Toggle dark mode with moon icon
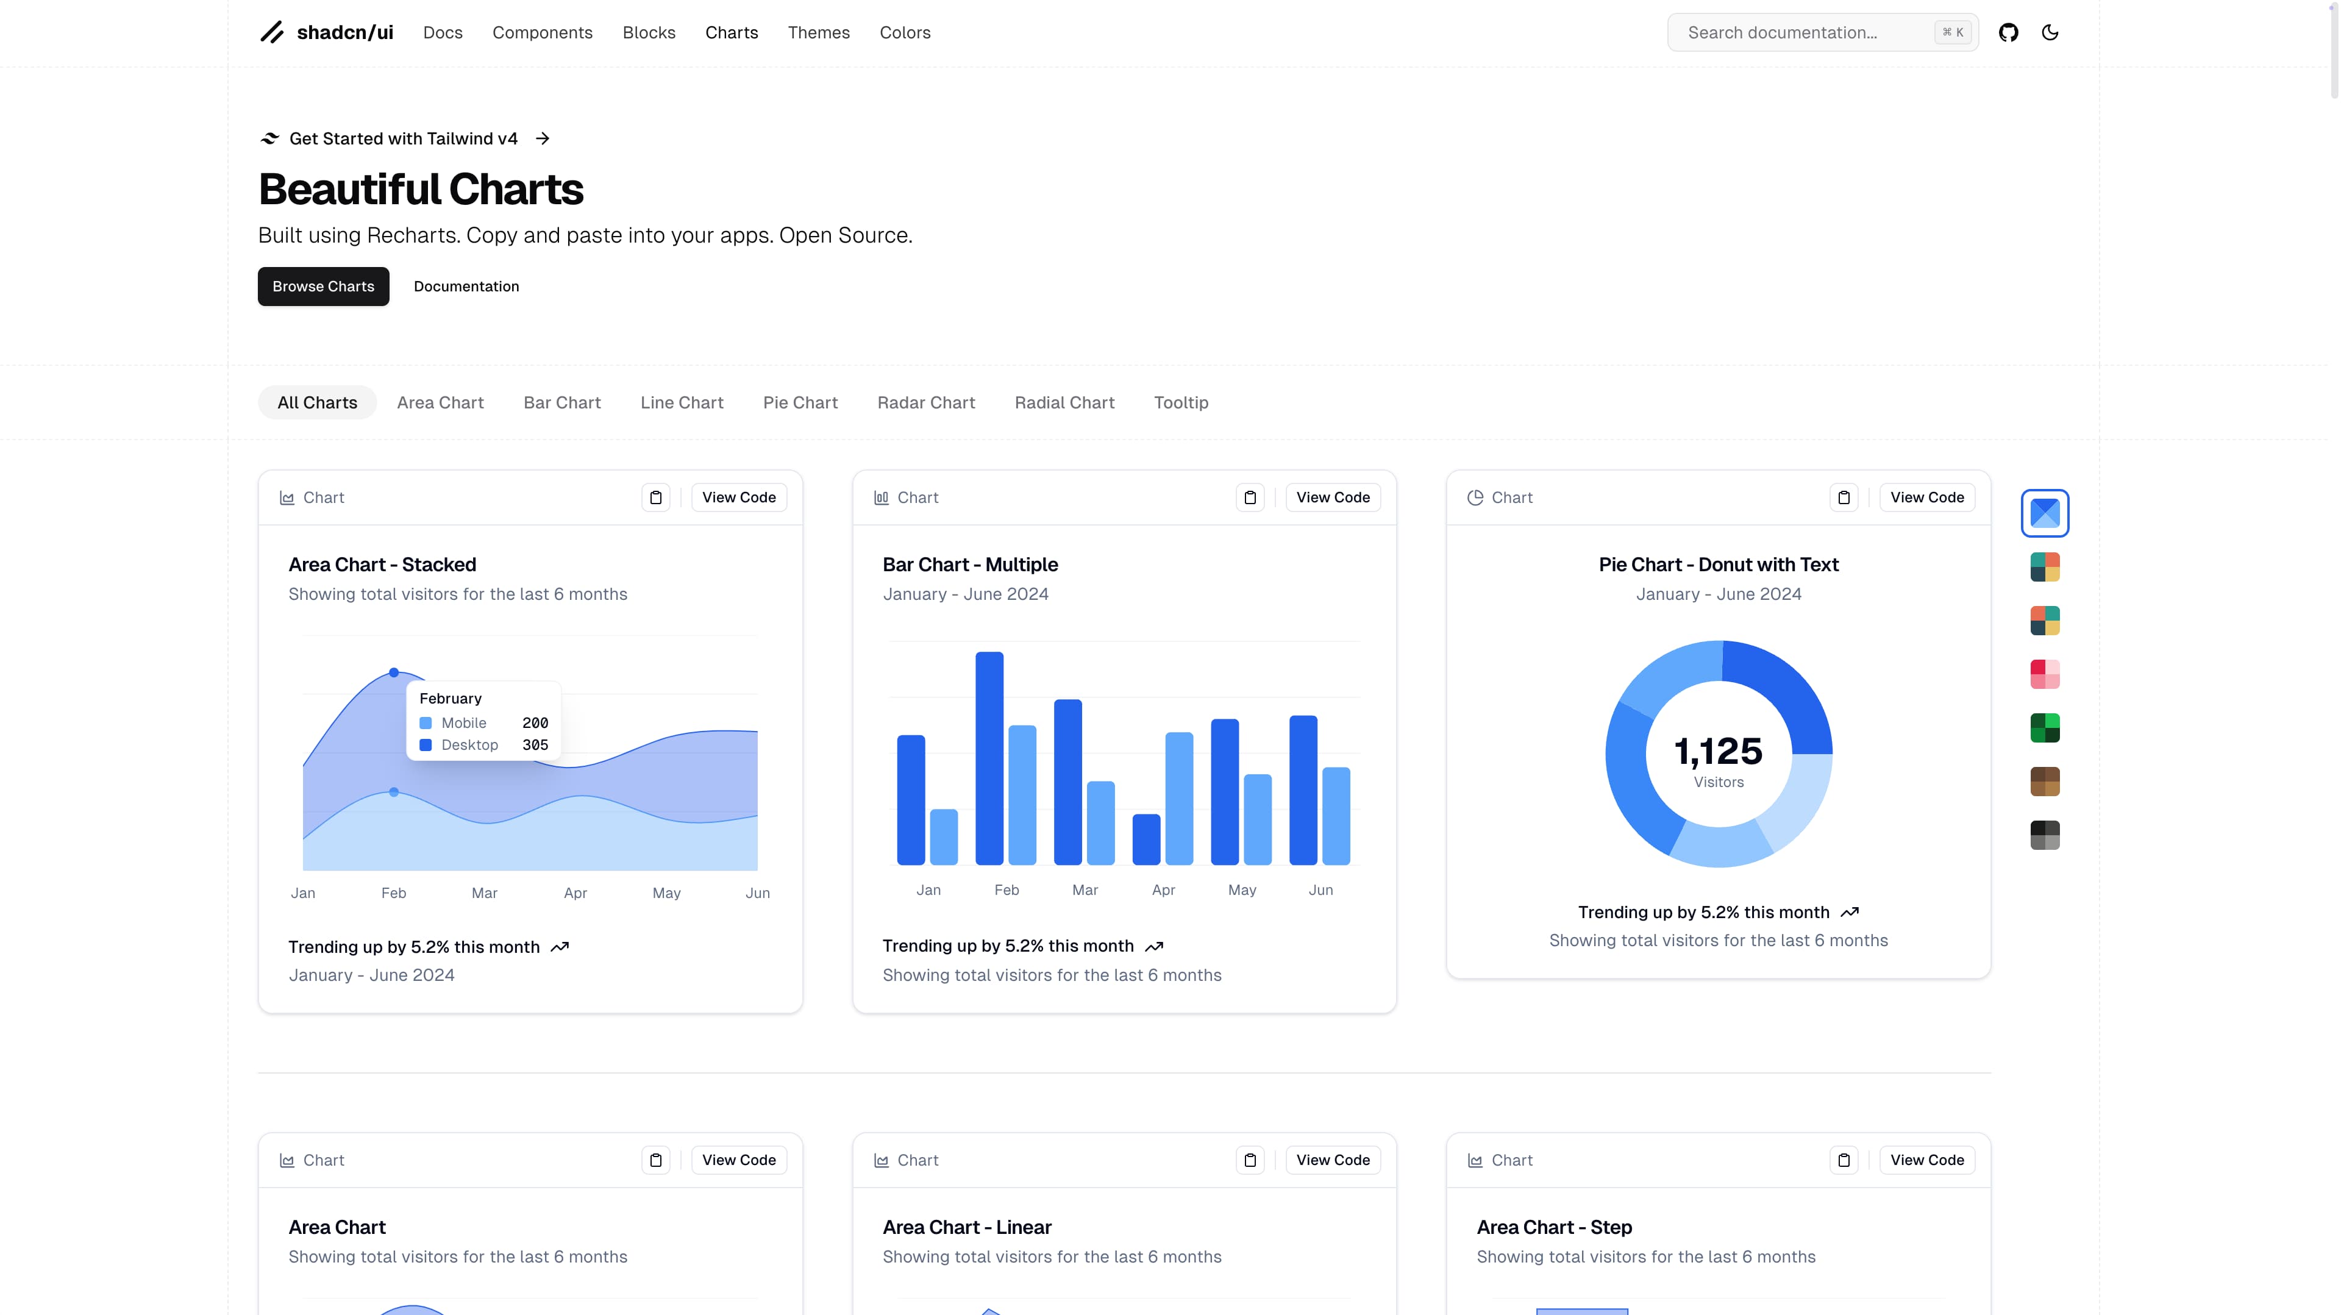Image resolution: width=2341 pixels, height=1315 pixels. (2050, 33)
